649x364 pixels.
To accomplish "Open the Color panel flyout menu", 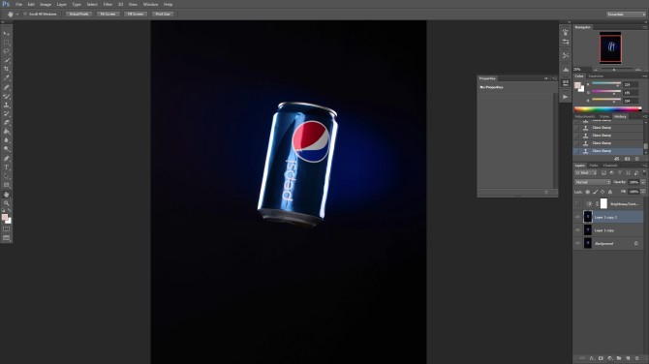I will [x=644, y=76].
